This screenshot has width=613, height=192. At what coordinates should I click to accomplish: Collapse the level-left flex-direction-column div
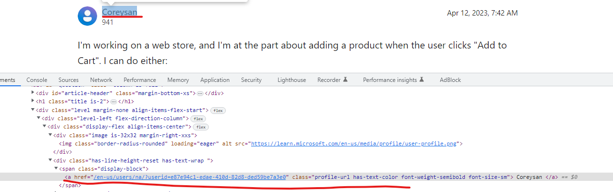coord(38,118)
